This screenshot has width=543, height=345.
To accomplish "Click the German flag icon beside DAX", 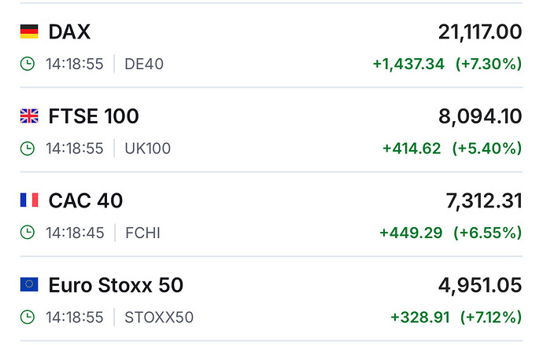I will tap(29, 32).
